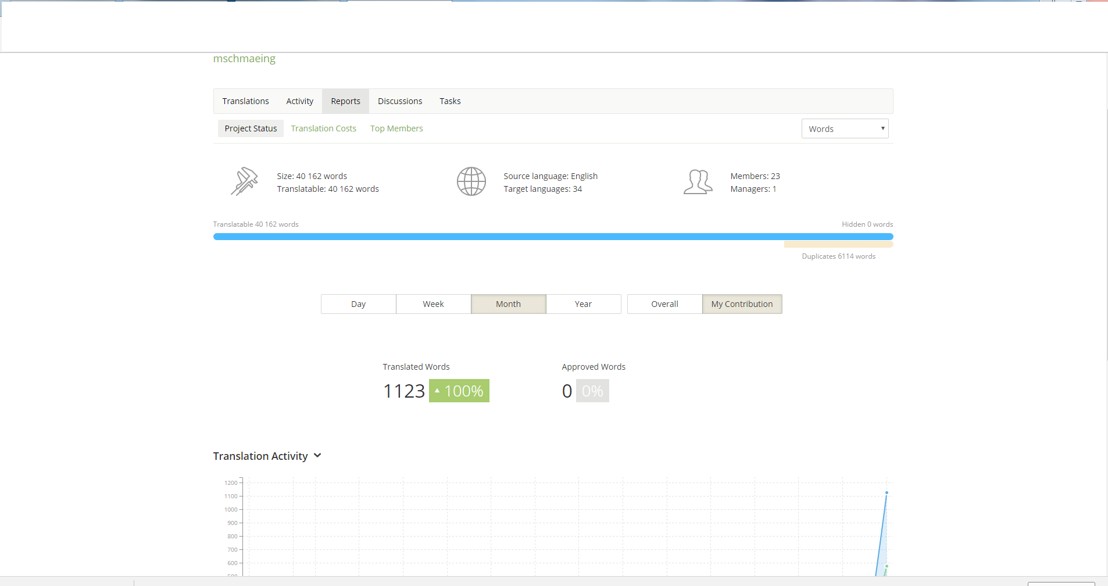Viewport: 1108px width, 586px height.
Task: Click the Translated Words label
Action: click(x=416, y=367)
